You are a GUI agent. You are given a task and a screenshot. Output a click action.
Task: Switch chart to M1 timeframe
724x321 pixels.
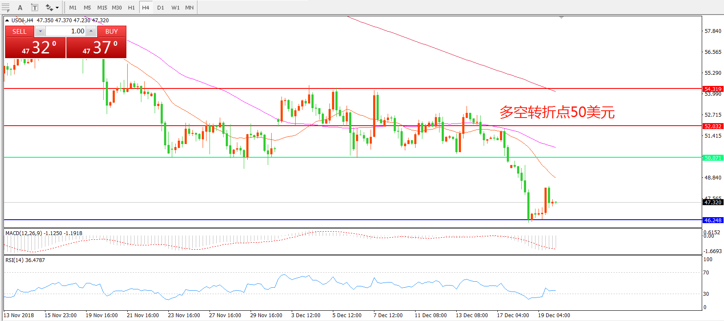73,8
